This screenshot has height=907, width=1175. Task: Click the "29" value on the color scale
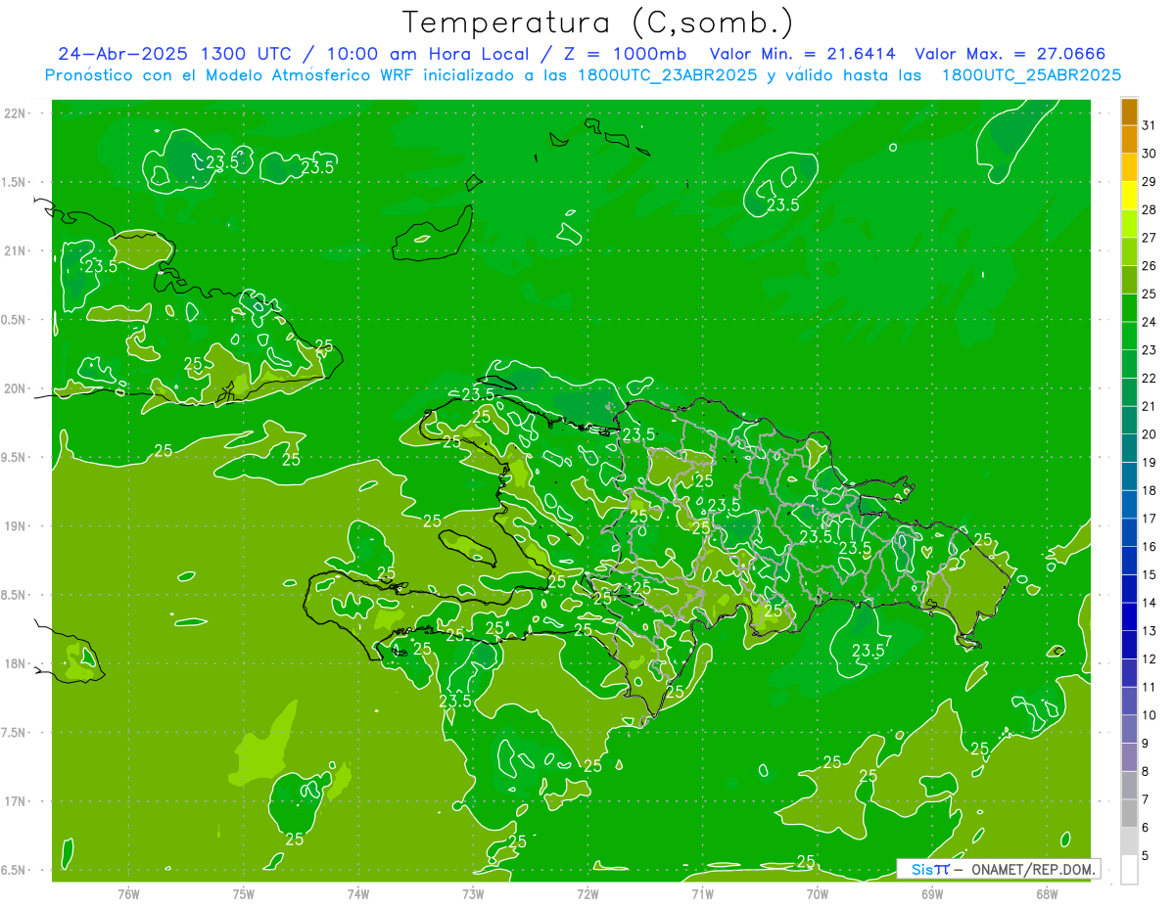coord(1150,182)
